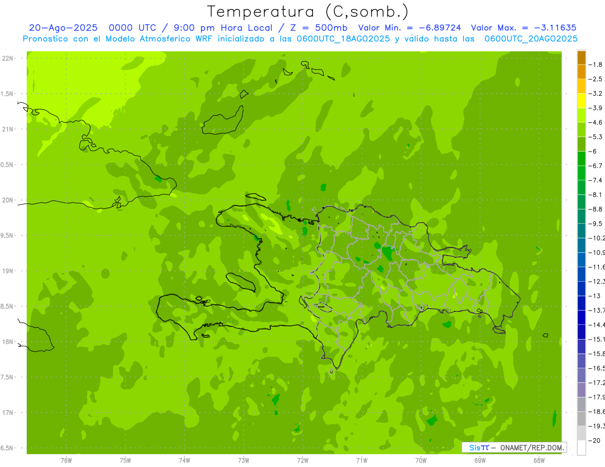Click the '-3.9' colorbar value
Screen dimensions: 605x467
596,108
